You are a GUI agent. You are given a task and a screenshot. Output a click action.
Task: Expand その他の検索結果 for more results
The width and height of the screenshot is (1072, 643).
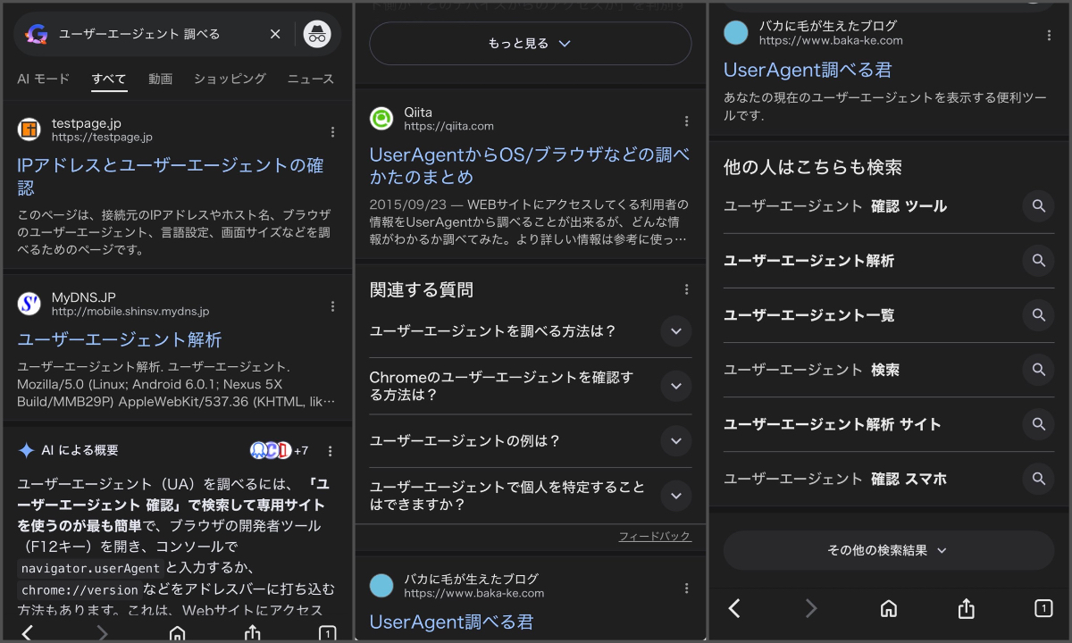(x=888, y=550)
